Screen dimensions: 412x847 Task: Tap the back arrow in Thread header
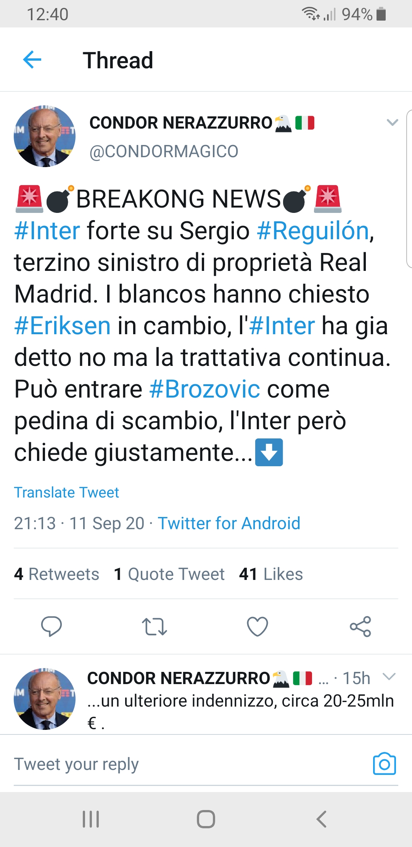(32, 60)
